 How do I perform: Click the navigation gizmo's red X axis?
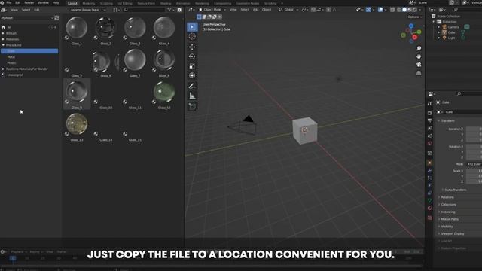click(415, 37)
